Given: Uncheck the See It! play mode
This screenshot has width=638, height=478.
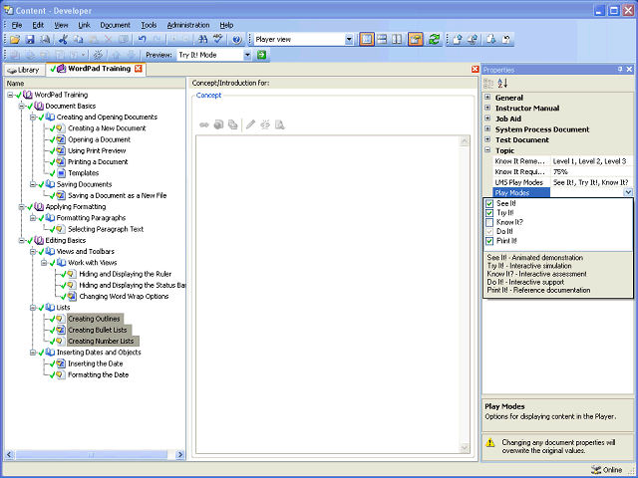Looking at the screenshot, I should [x=489, y=203].
